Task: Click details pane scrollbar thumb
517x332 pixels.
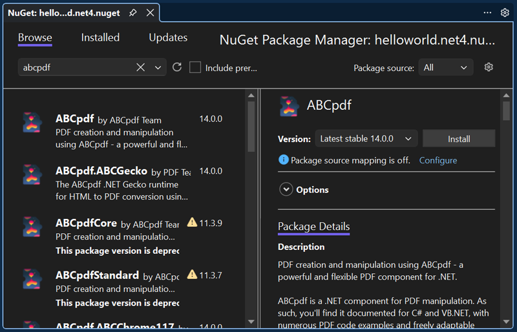Action: pyautogui.click(x=506, y=110)
